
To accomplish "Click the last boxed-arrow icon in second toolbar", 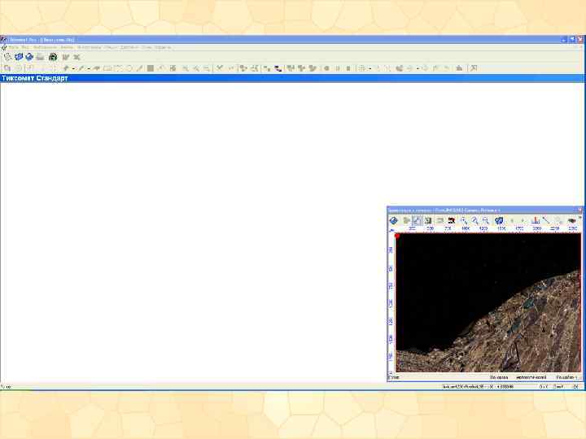I will point(474,68).
